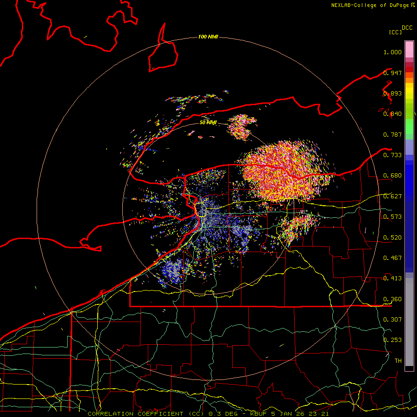Viewport: 417px width, 417px height.
Task: Select the 0.947 legend value
Action: 392,73
